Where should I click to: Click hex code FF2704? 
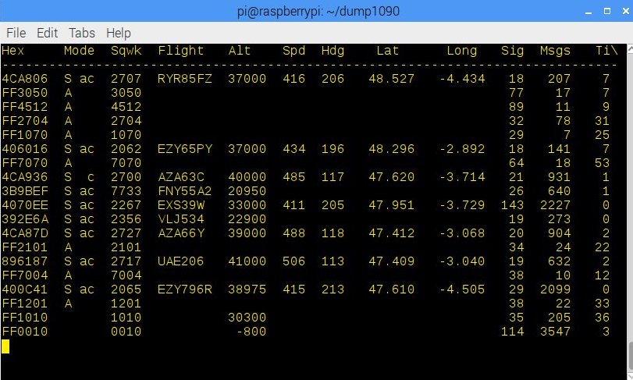click(x=25, y=121)
